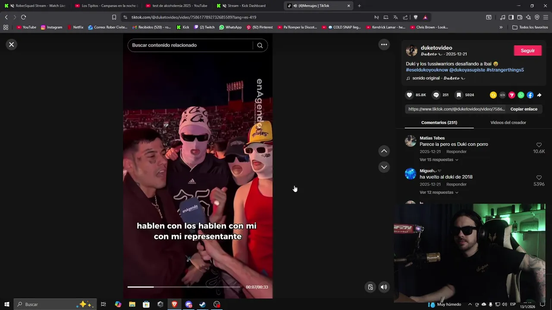Like Matias Tebes' comment
This screenshot has width=552, height=310.
tap(539, 145)
